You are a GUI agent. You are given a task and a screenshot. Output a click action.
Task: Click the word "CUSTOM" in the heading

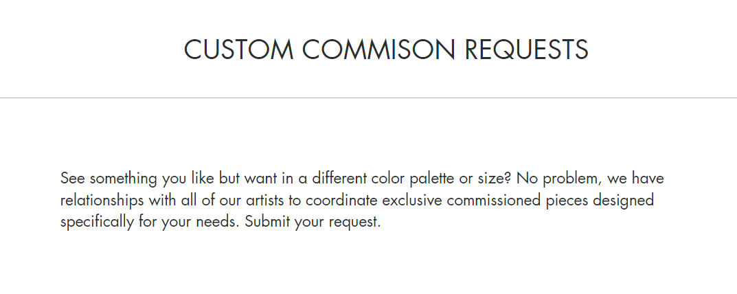click(239, 49)
